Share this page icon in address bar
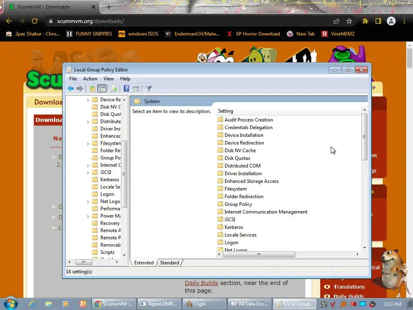Screen dimensions: 413x310 pos(336,21)
